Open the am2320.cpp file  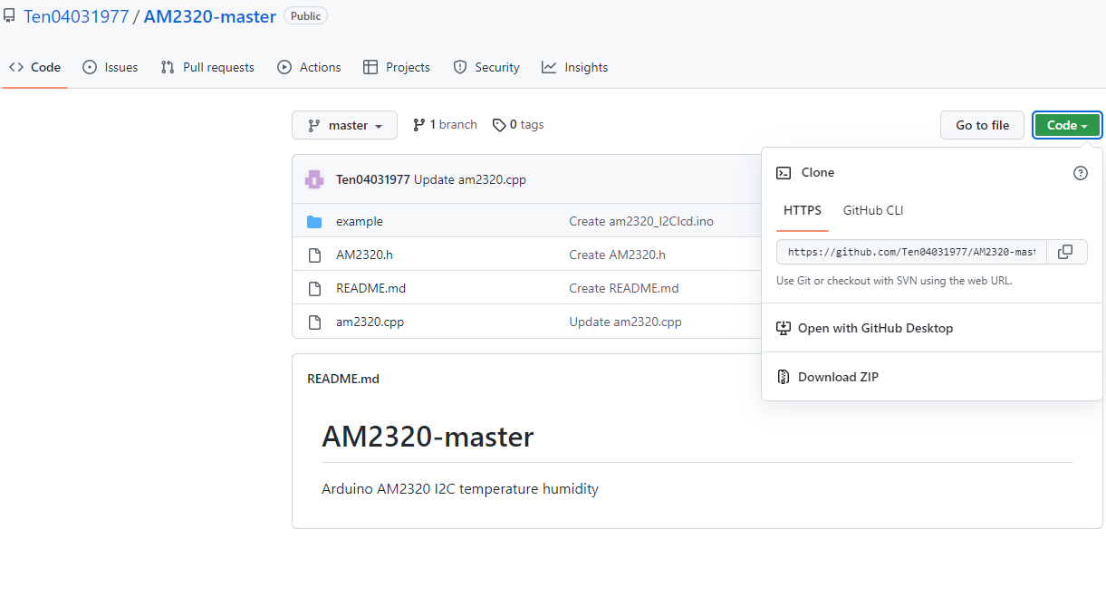pos(370,322)
